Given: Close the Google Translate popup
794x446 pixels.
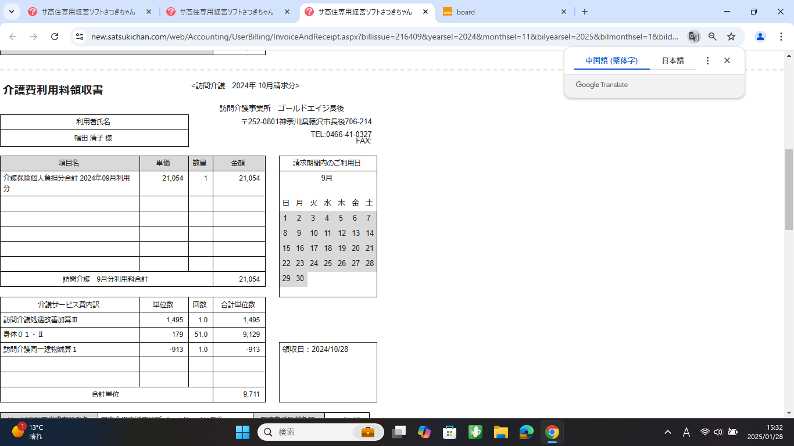Looking at the screenshot, I should coord(727,60).
